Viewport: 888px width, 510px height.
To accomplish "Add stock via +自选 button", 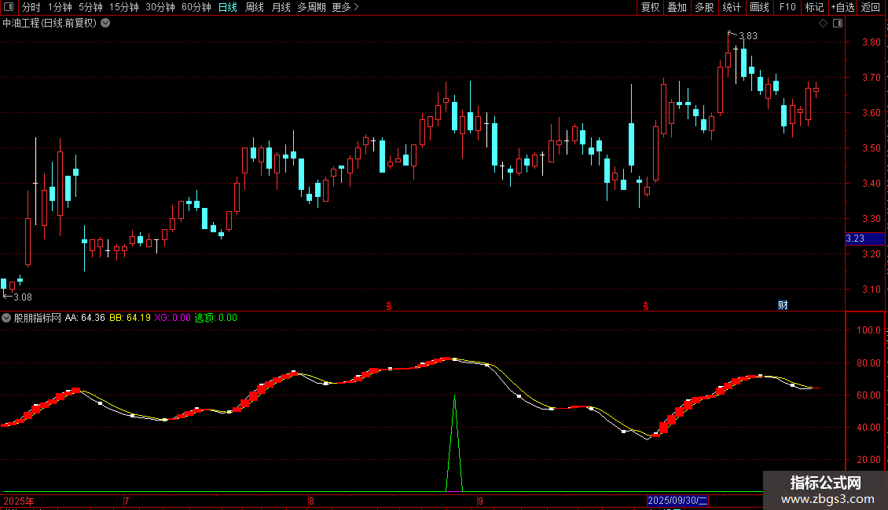I will click(x=842, y=7).
